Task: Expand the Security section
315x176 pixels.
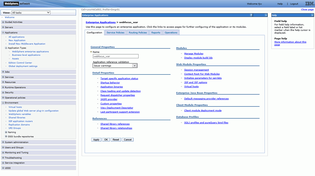Action: pos(3,92)
